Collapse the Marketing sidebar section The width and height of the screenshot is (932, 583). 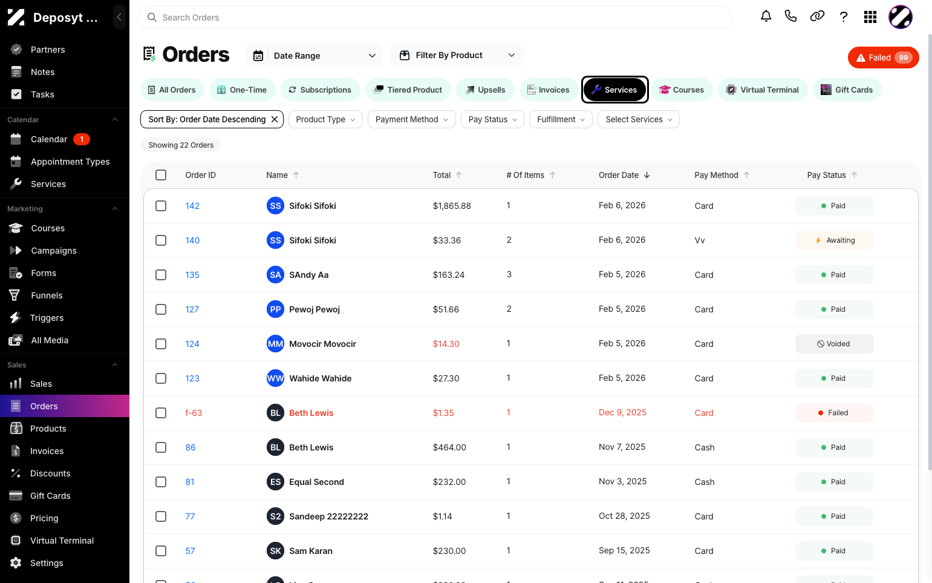point(115,209)
